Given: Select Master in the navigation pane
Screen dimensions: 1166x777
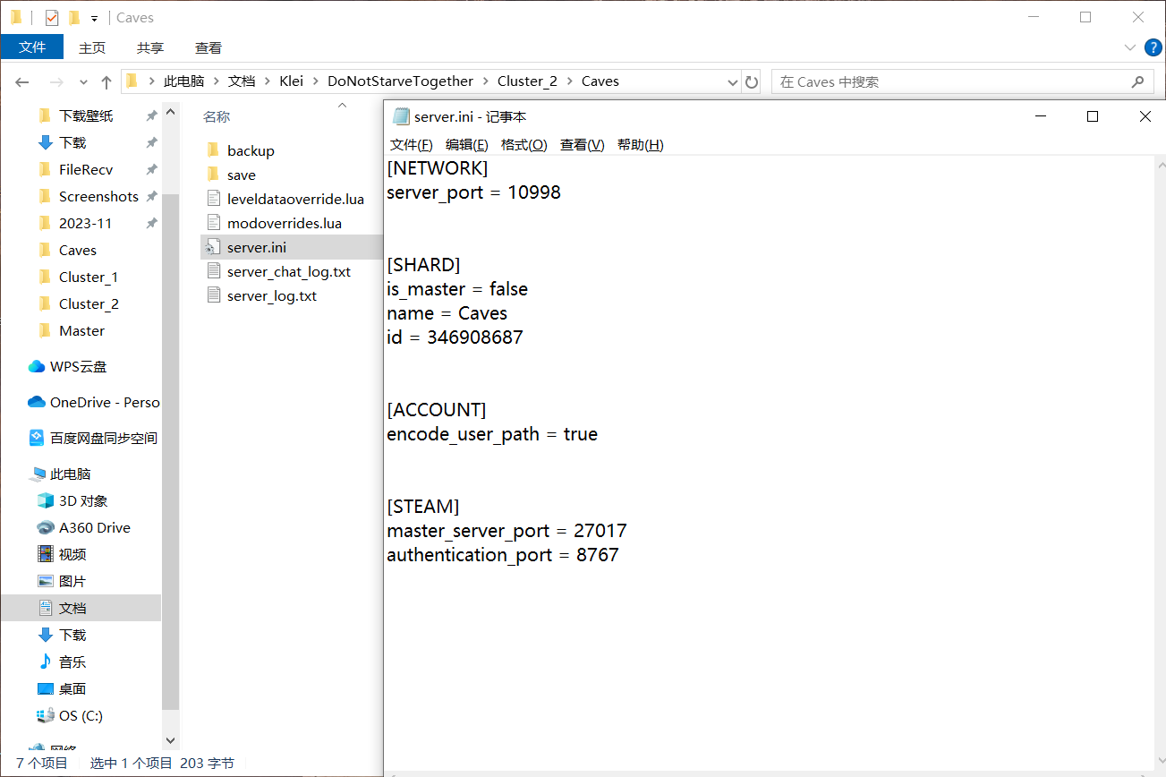Looking at the screenshot, I should pyautogui.click(x=81, y=330).
